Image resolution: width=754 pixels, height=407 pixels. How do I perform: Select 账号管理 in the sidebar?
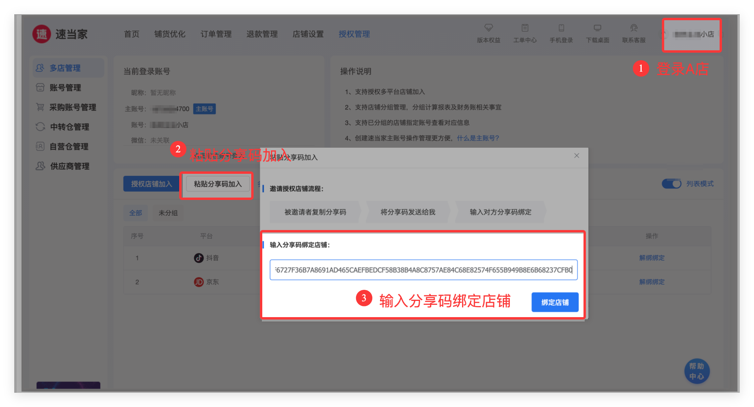coord(65,87)
